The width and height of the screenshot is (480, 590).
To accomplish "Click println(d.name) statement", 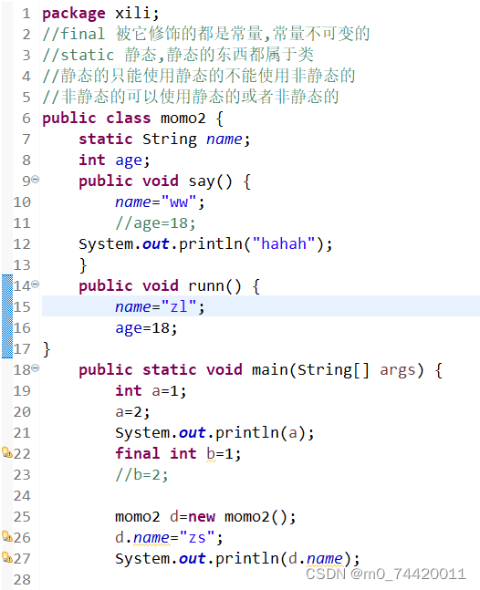I will click(237, 559).
